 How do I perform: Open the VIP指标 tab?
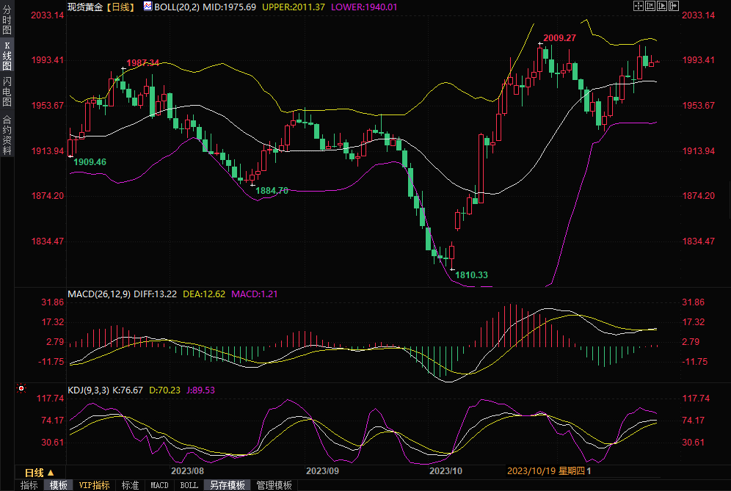(x=94, y=485)
